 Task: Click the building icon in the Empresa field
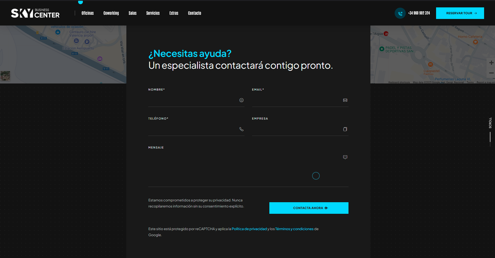[x=345, y=129]
